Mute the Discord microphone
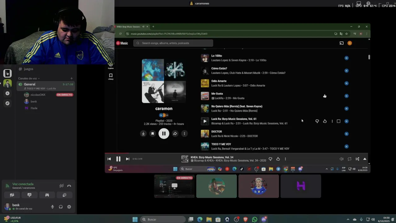 tap(52, 207)
